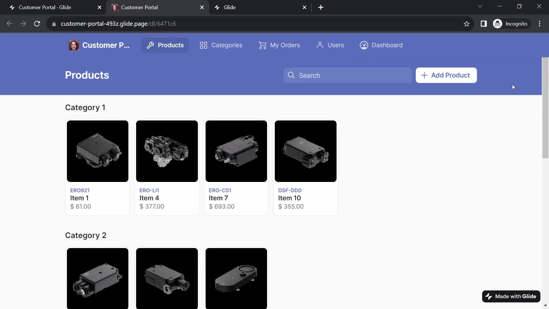549x309 pixels.
Task: Close the Glide browser tab
Action: (305, 7)
